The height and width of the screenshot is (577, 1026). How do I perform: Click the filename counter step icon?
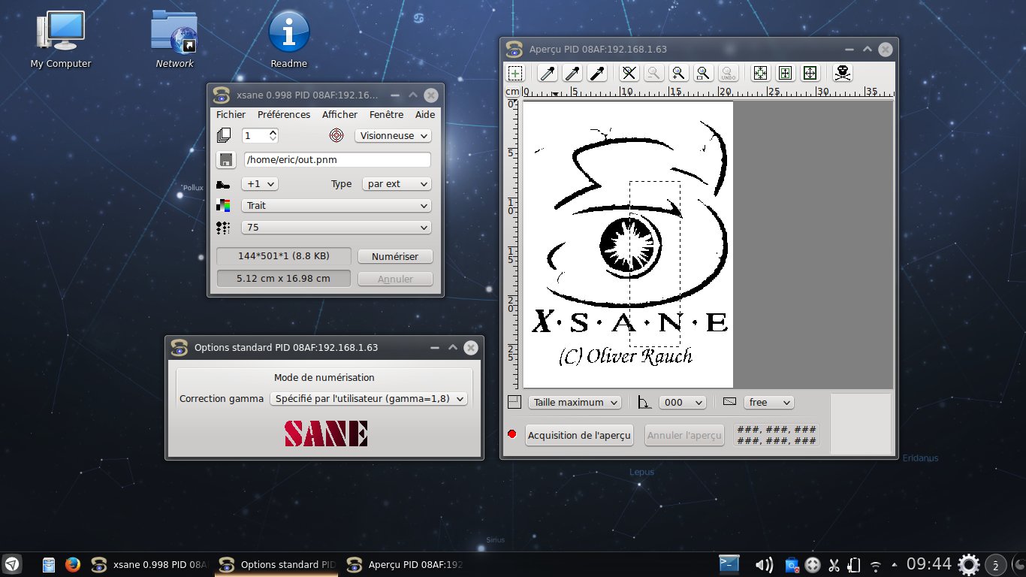223,184
